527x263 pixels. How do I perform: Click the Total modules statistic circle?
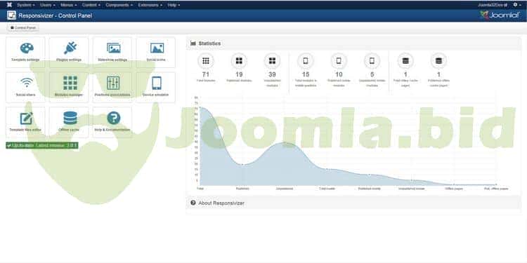(206, 61)
